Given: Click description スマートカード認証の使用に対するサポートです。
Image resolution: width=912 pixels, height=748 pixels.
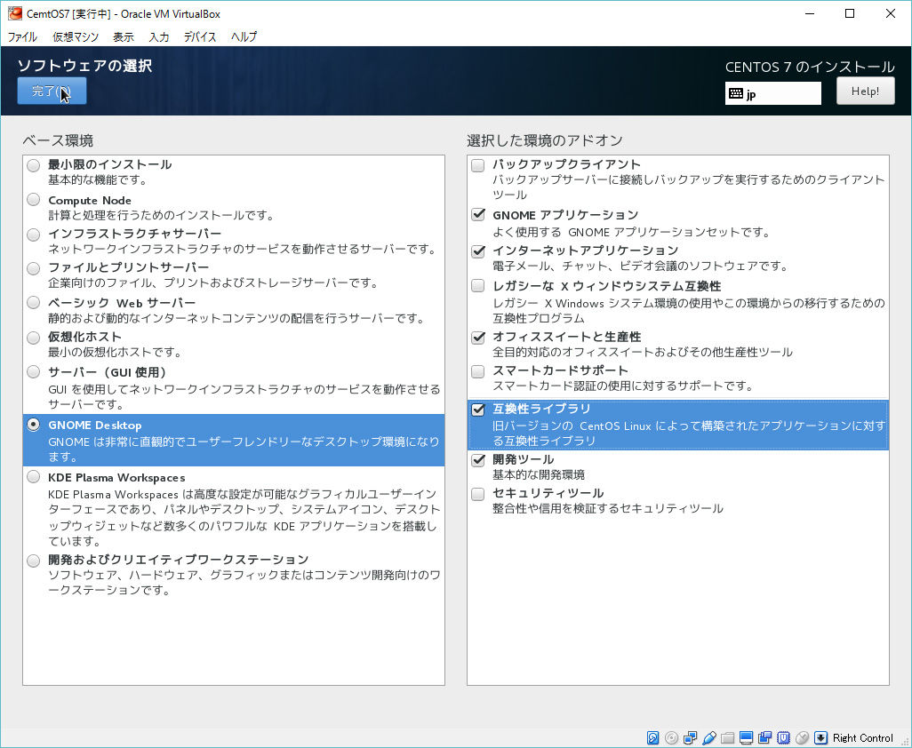Looking at the screenshot, I should 623,386.
